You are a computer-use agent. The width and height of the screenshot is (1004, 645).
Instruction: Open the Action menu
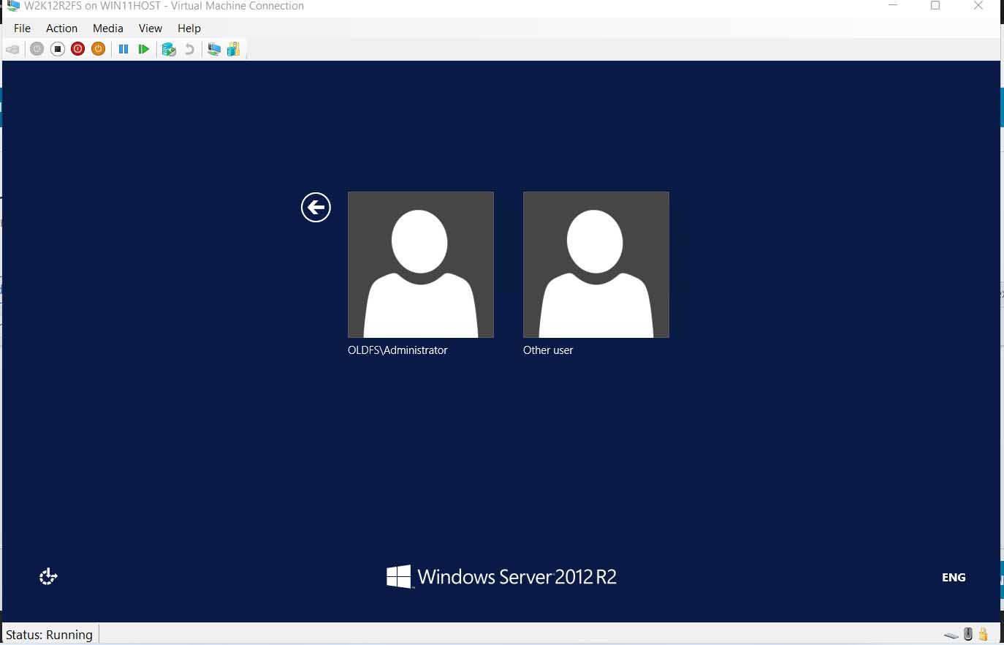pos(62,28)
